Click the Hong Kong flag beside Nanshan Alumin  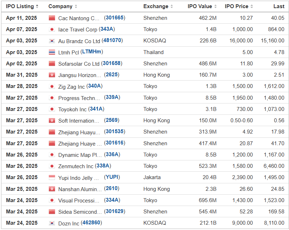[x=52, y=189]
